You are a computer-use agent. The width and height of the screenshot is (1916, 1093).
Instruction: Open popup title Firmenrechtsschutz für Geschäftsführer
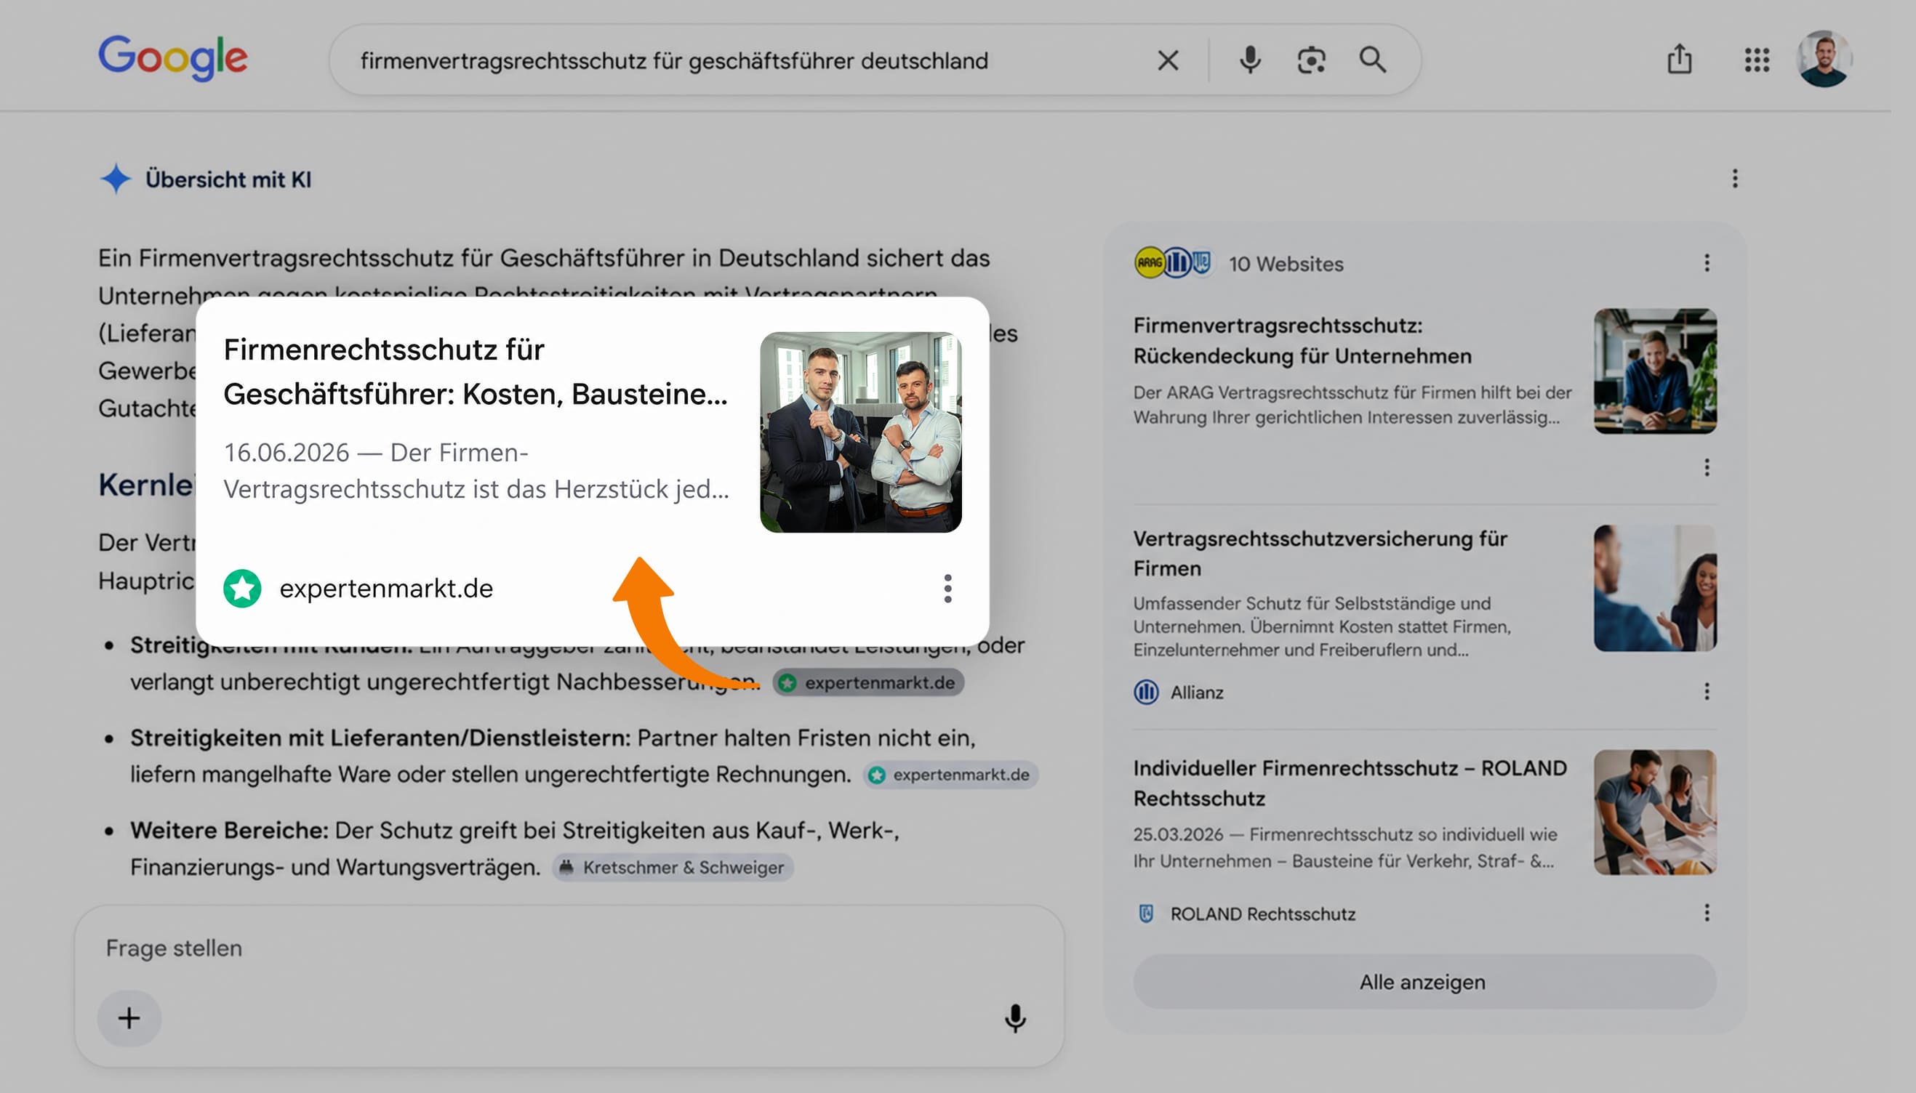coord(476,371)
